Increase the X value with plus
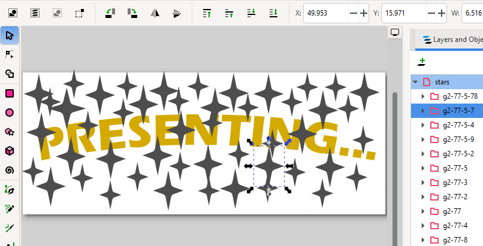Viewport: 483px width, 246px height. 364,13
